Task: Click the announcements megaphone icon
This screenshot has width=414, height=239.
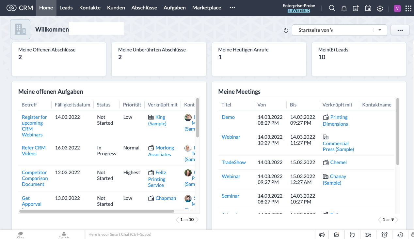Action: click(322, 234)
